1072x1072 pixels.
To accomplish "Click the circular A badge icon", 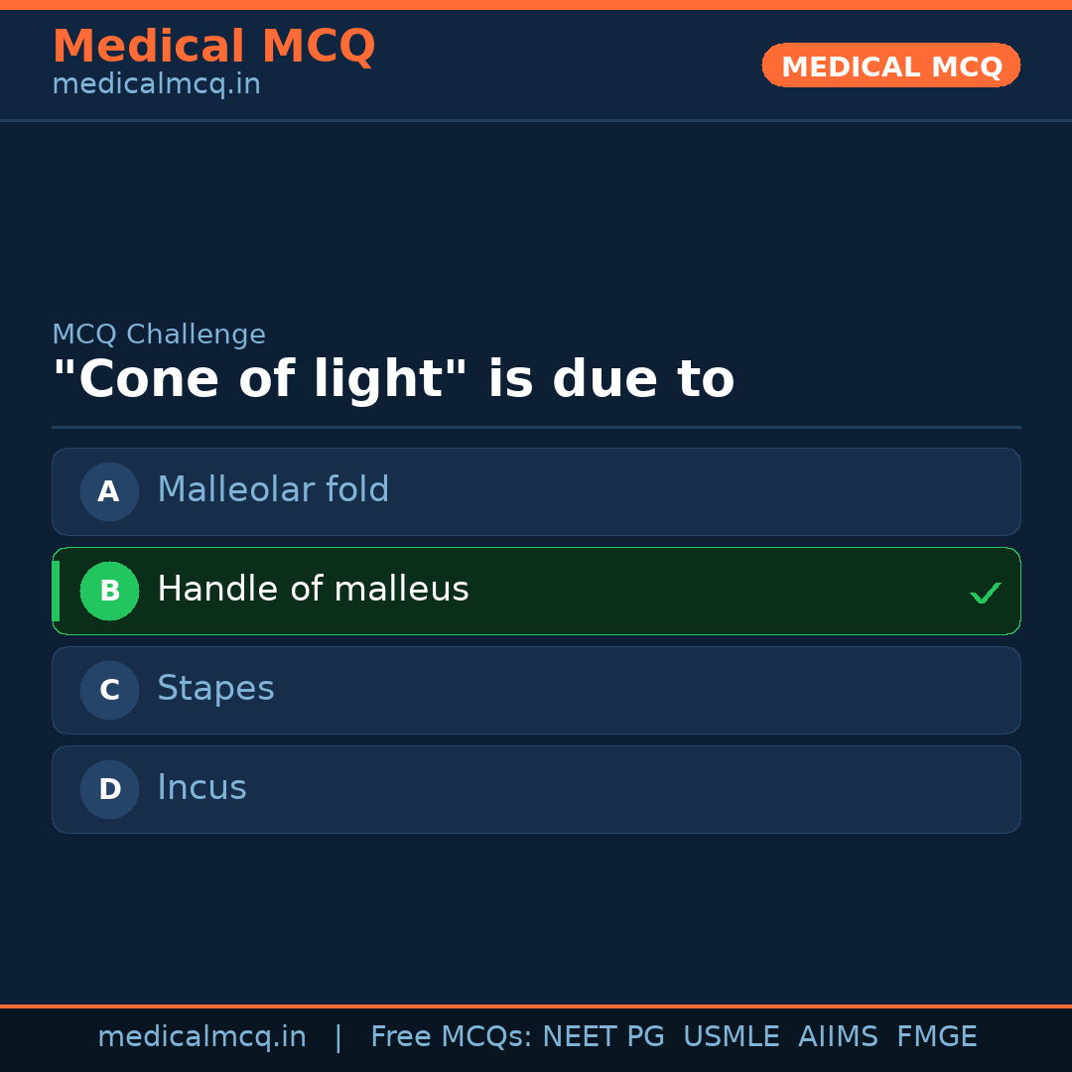I will click(109, 491).
